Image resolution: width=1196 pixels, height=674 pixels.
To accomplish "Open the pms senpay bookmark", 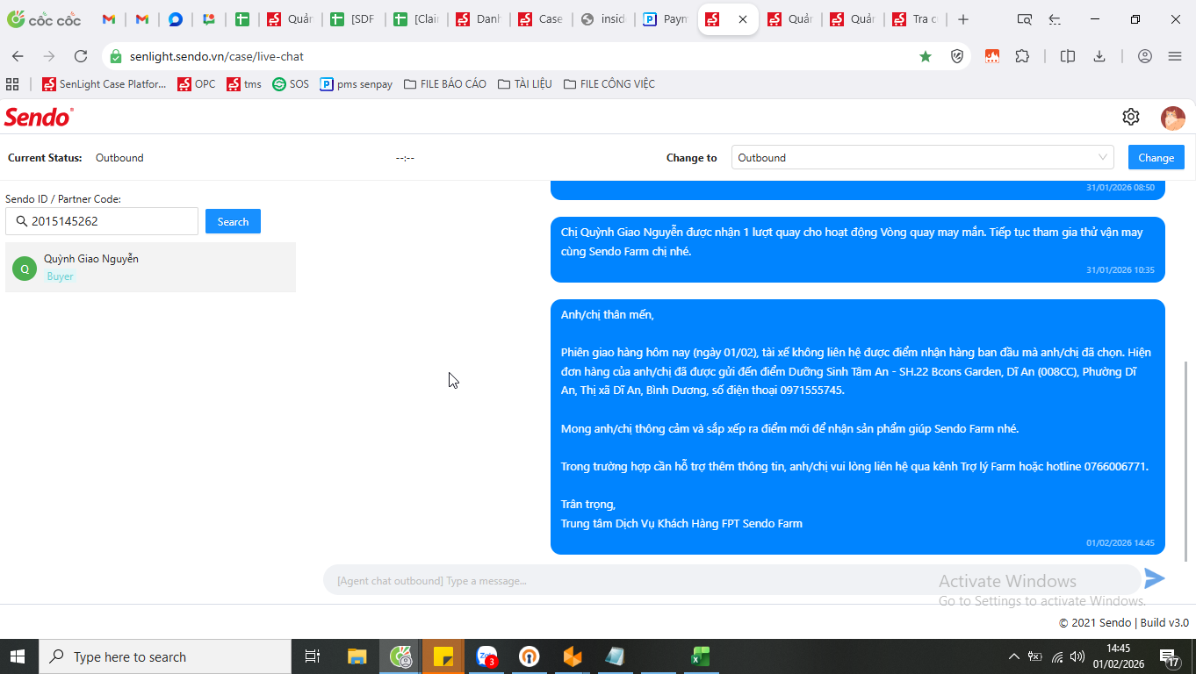I will coord(356,84).
